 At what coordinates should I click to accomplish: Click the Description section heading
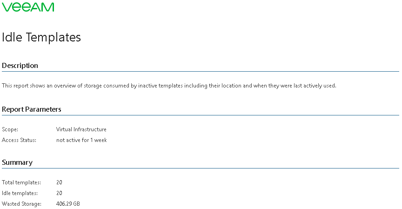pyautogui.click(x=20, y=66)
